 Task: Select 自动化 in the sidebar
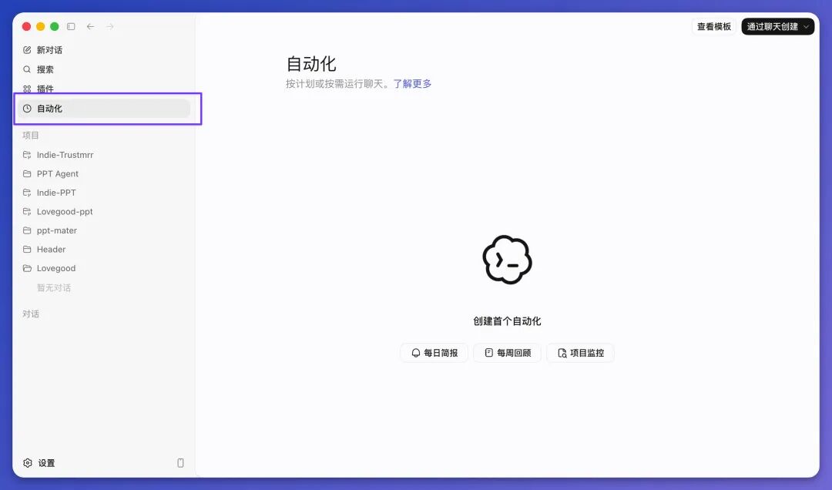coord(104,109)
